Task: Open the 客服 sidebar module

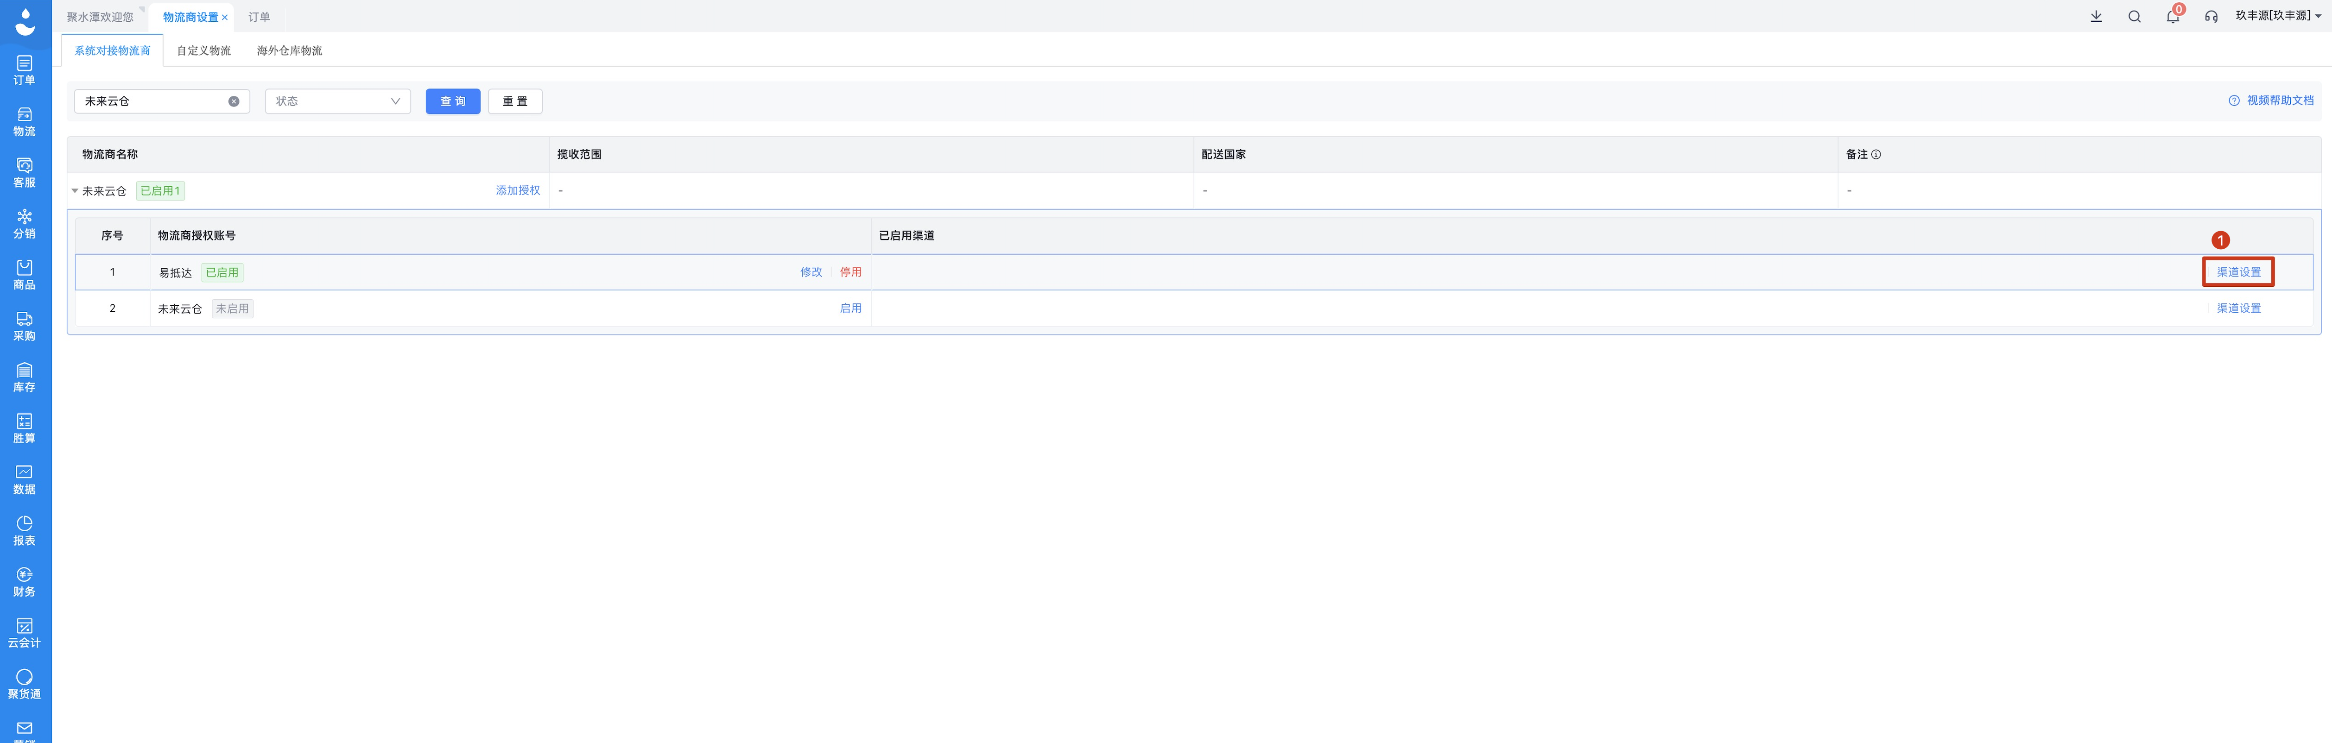Action: pyautogui.click(x=25, y=173)
